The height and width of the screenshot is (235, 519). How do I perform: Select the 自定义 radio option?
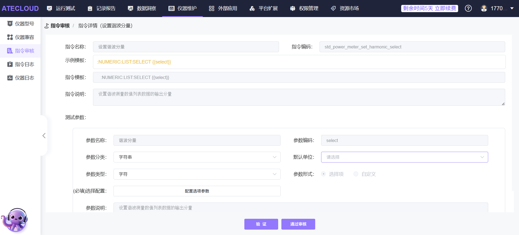(x=356, y=174)
